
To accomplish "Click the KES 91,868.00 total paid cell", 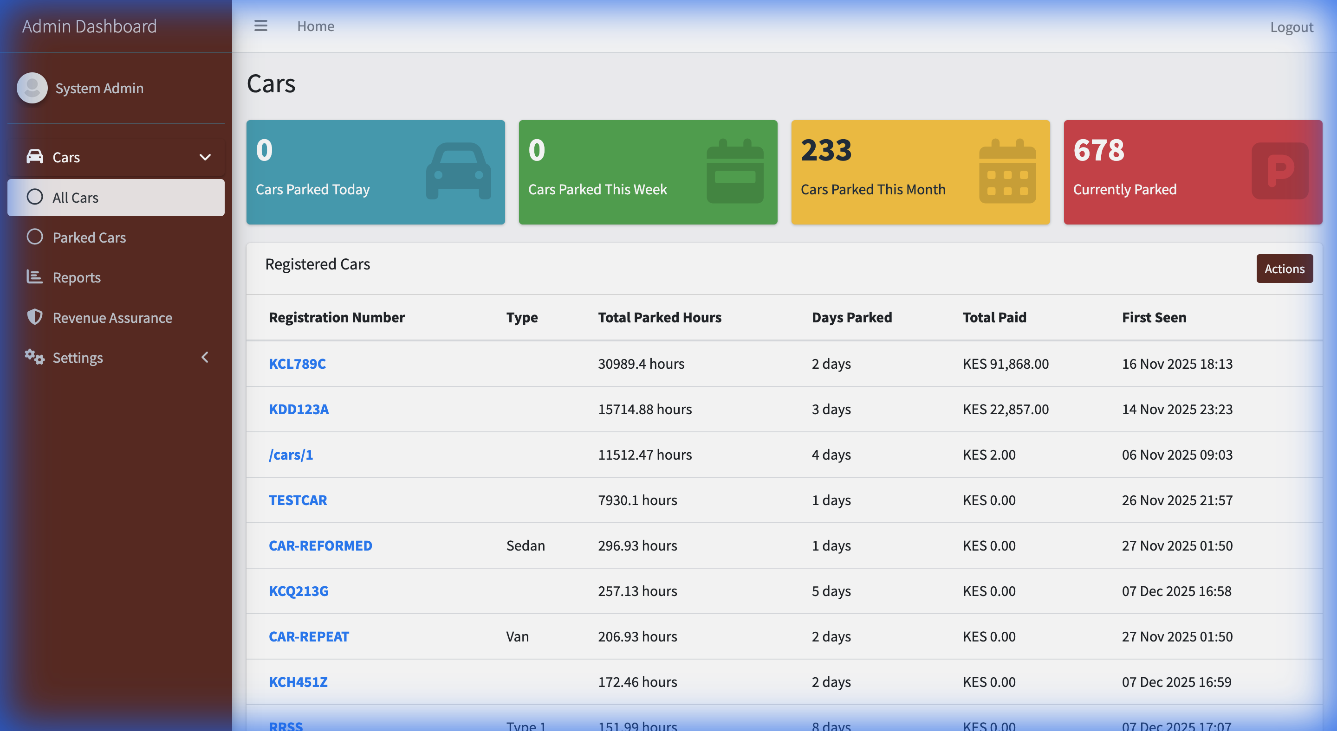I will coord(1006,364).
